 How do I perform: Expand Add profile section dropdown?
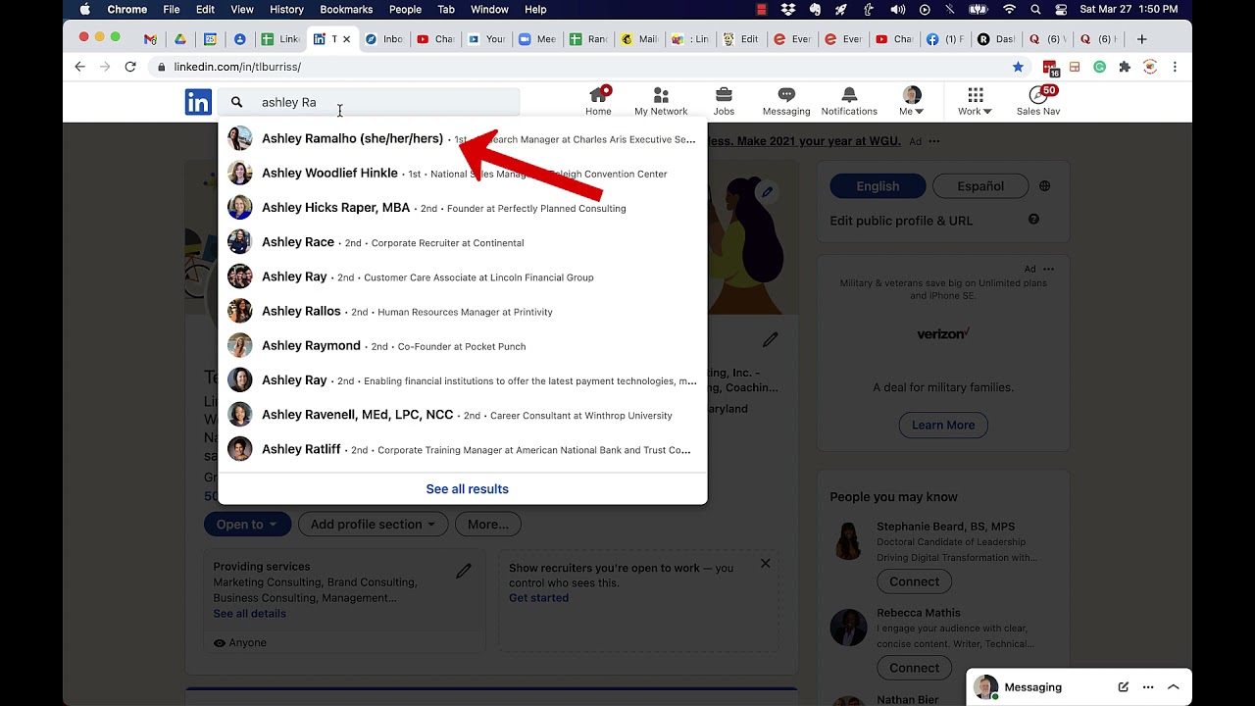(x=373, y=525)
